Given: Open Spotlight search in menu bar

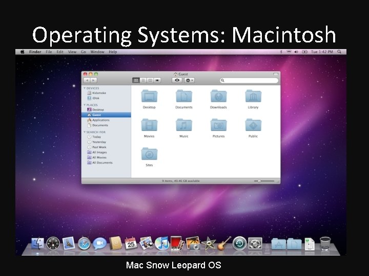Looking at the screenshot, I should tap(339, 52).
